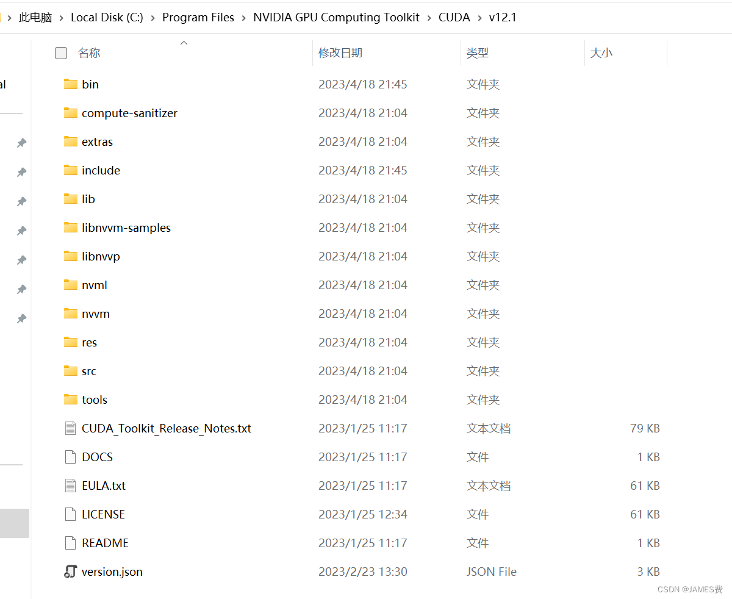The image size is (732, 599).
Task: Click the nvml folder icon
Action: point(71,285)
